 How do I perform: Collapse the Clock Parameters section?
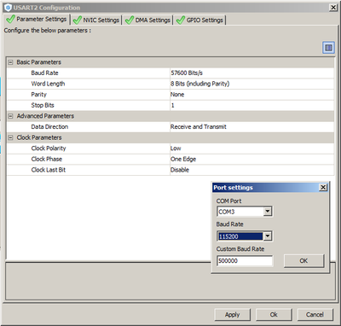[x=10, y=137]
